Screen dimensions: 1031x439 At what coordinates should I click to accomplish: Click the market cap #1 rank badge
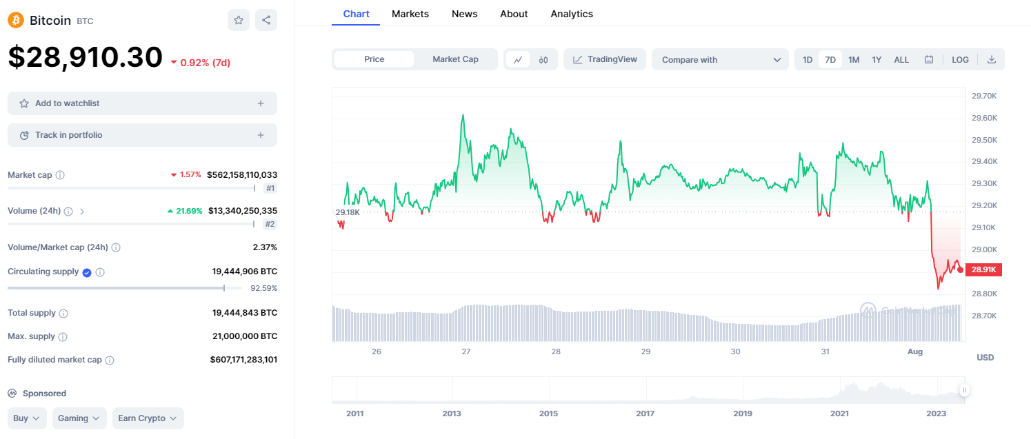click(270, 188)
